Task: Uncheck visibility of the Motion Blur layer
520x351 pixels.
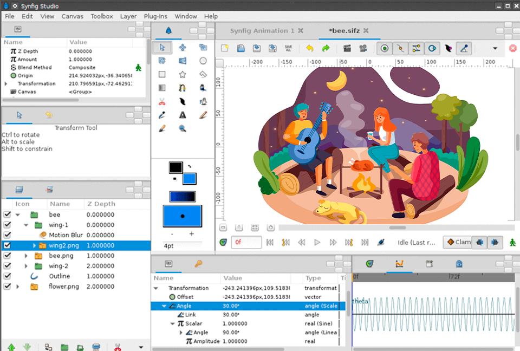Action: (7, 235)
